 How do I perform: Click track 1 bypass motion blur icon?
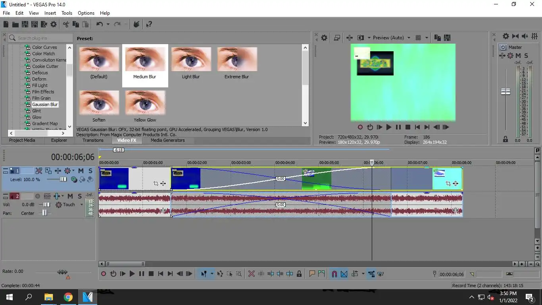(39, 171)
